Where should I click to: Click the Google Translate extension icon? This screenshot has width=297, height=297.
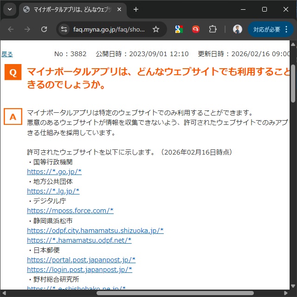click(179, 29)
